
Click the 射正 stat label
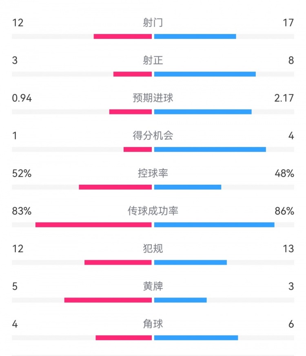[153, 60]
